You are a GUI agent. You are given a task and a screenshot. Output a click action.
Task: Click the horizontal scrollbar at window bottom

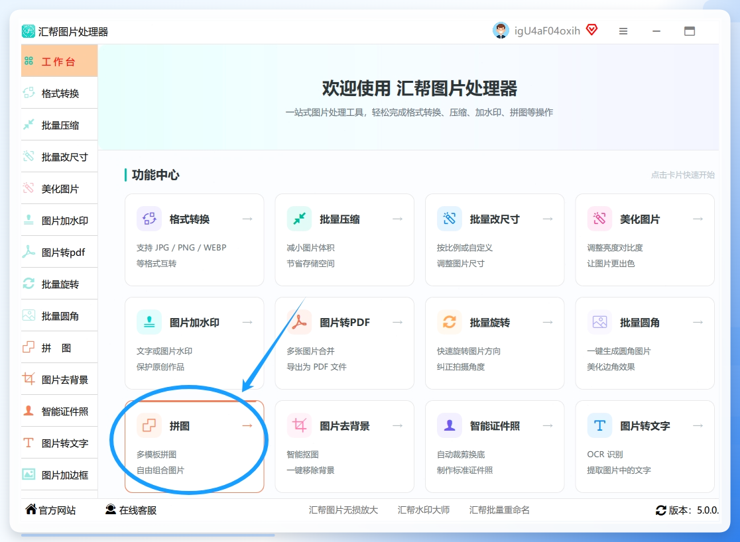pyautogui.click(x=148, y=535)
